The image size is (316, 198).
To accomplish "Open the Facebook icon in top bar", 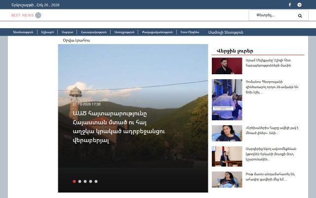I will point(290,4).
